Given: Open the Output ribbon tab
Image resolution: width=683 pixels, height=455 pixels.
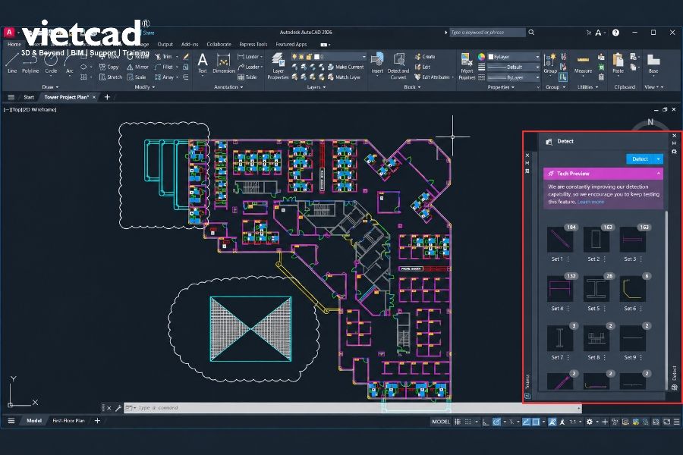Looking at the screenshot, I should 165,45.
